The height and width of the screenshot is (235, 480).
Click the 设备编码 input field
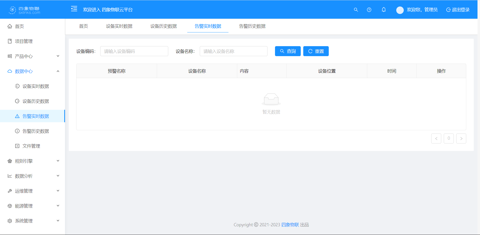point(134,51)
